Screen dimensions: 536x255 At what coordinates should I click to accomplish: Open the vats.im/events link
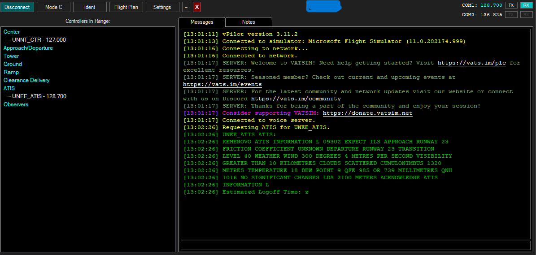(222, 84)
